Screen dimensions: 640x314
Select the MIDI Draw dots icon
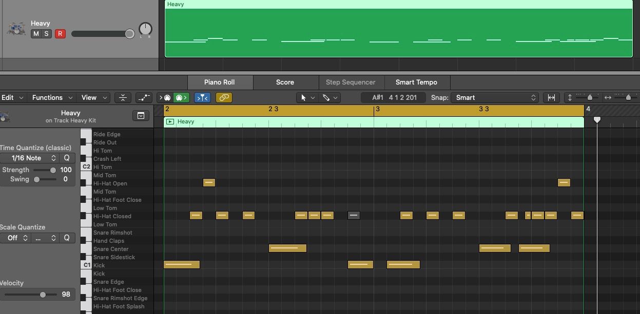tap(144, 97)
